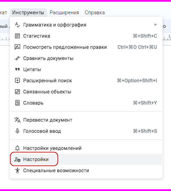Select Настройки menu entry
The width and height of the screenshot is (171, 191).
click(86, 159)
